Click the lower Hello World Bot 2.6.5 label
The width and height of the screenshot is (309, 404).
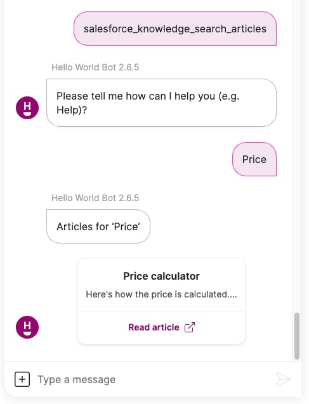[x=95, y=198]
